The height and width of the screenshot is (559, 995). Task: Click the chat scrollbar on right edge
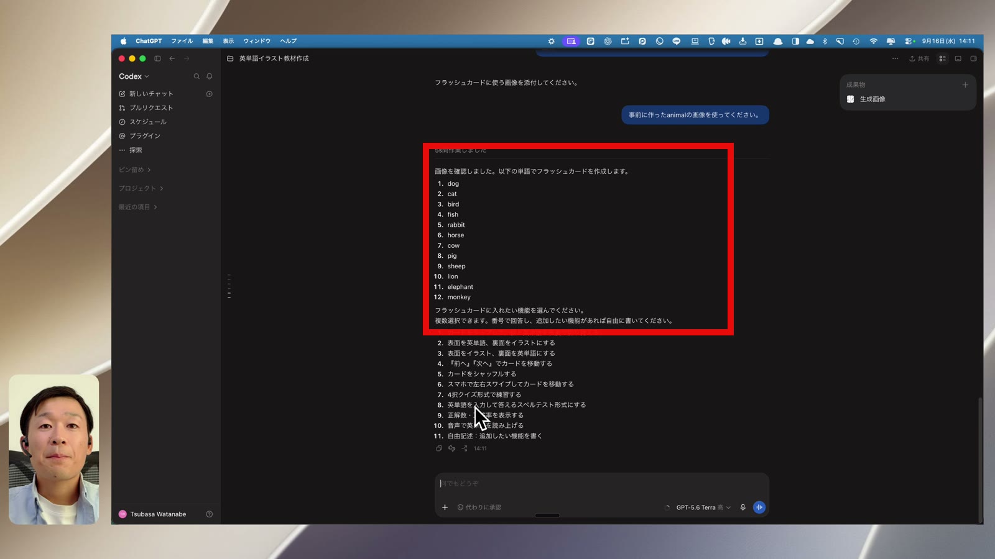click(980, 460)
